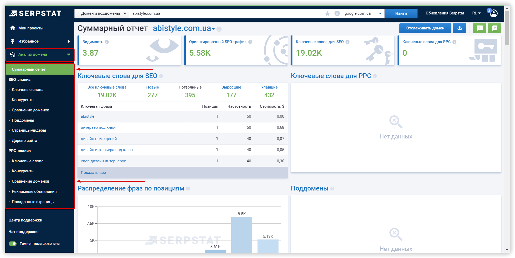Image resolution: width=515 pixels, height=258 pixels.
Task: Click the export upload icon button
Action: coord(459,28)
